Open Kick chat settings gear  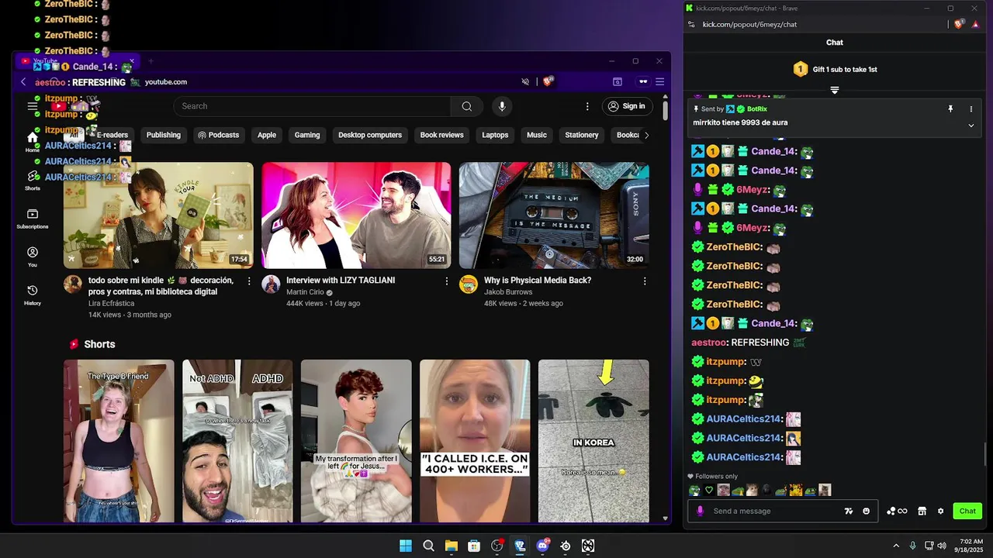point(941,511)
